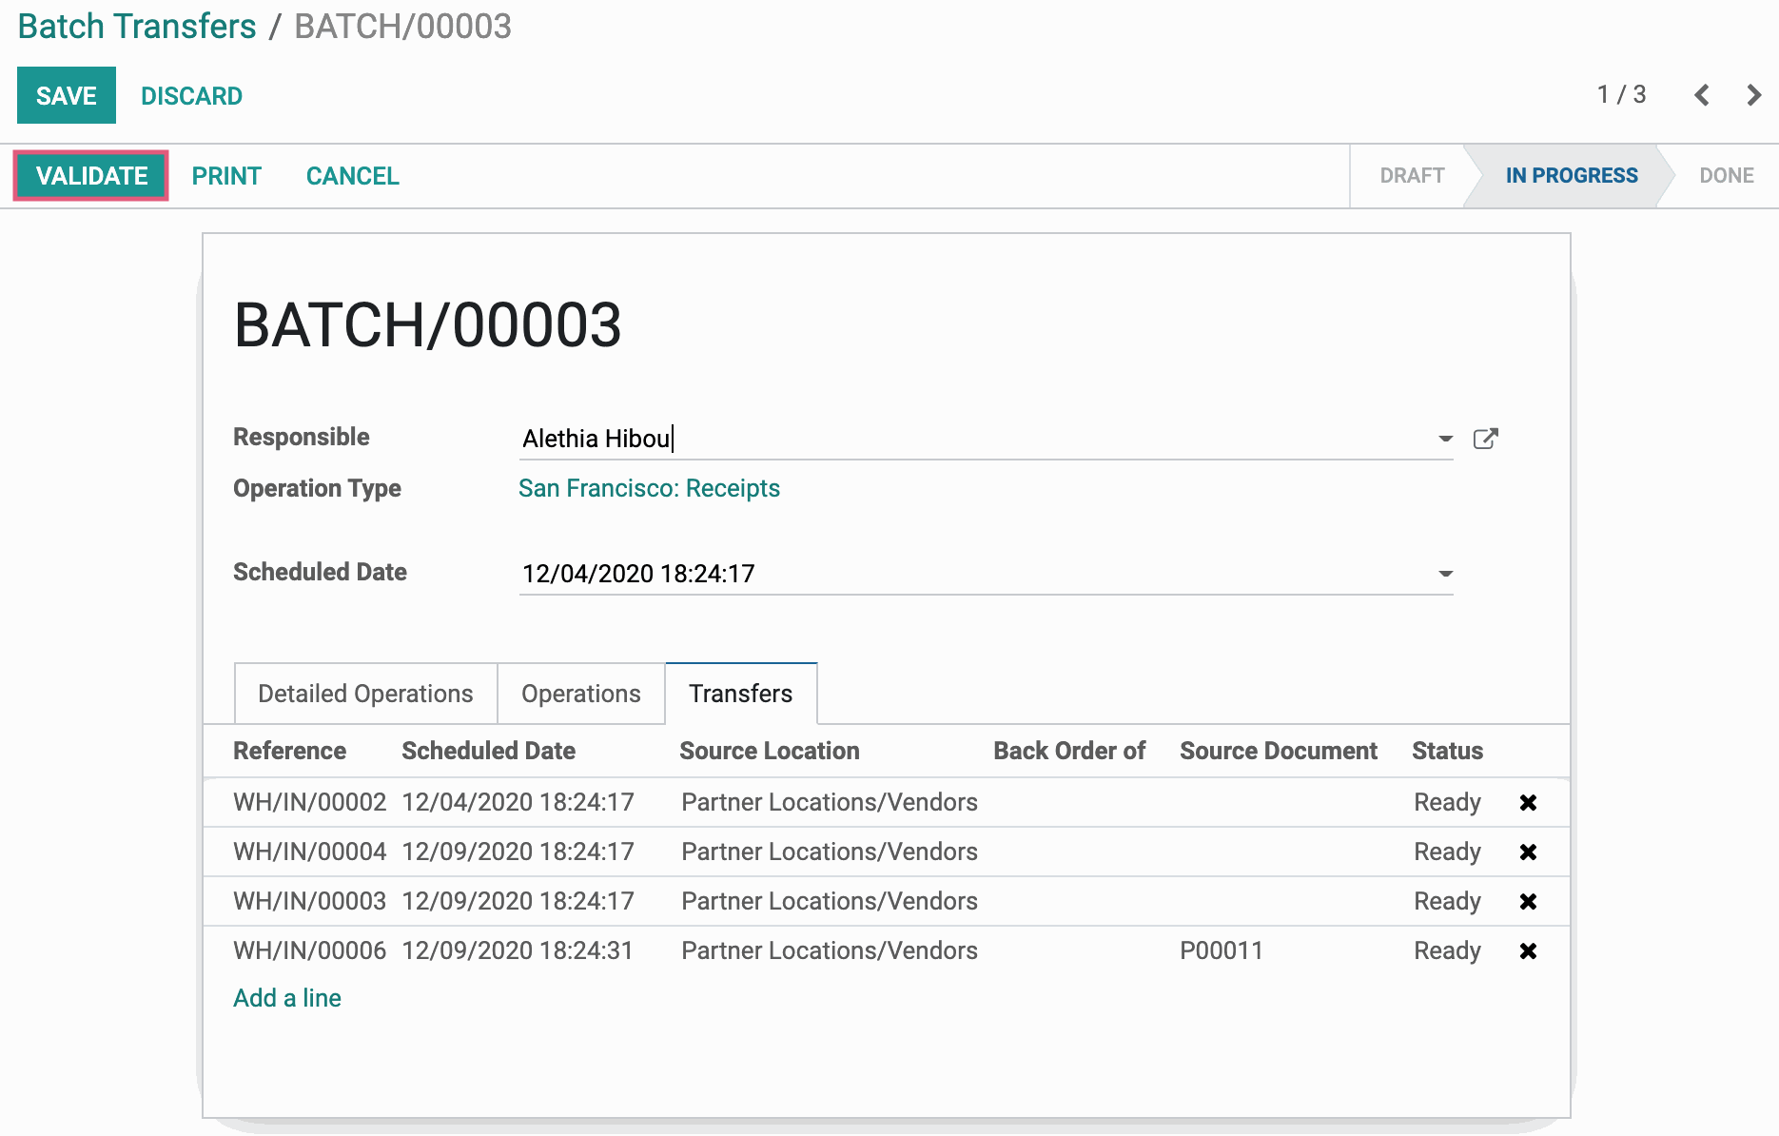
Task: Click the 12/04/2020 18:24:17 cell of WH/IN/00002
Action: [x=518, y=802]
